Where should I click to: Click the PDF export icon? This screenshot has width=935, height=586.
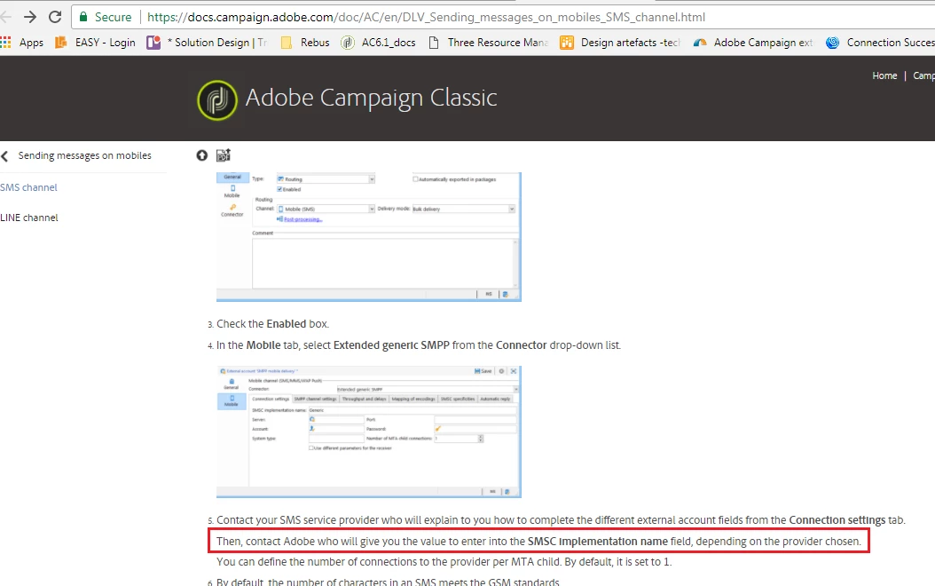(223, 155)
